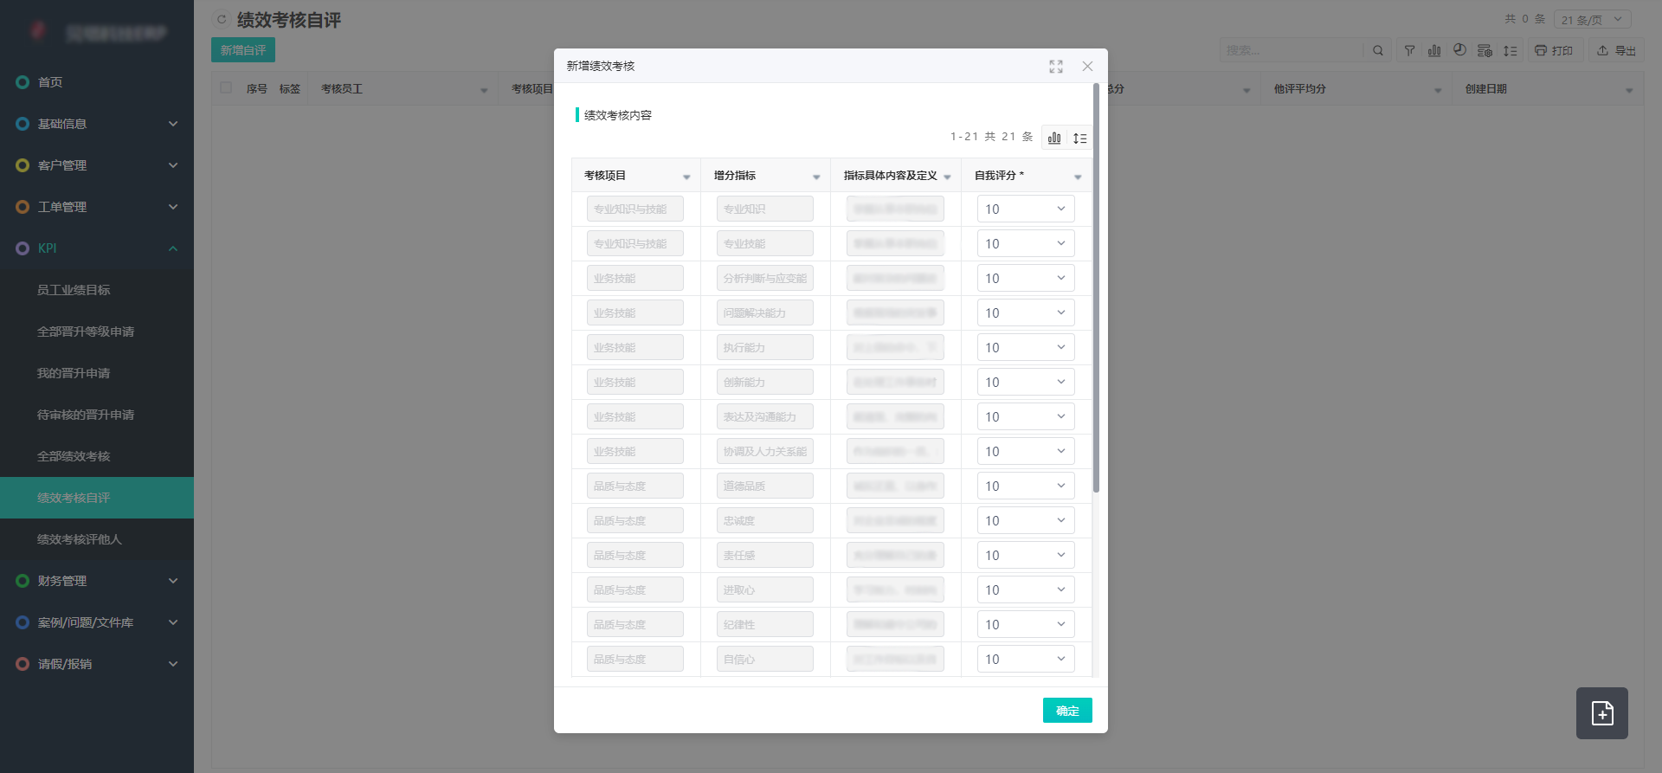This screenshot has height=773, width=1662.
Task: Open 自我评分 dropdown for 自信心 row
Action: [x=1026, y=659]
